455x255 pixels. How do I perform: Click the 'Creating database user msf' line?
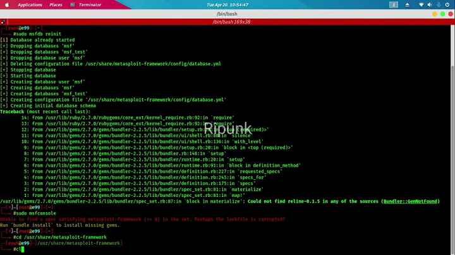point(43,81)
